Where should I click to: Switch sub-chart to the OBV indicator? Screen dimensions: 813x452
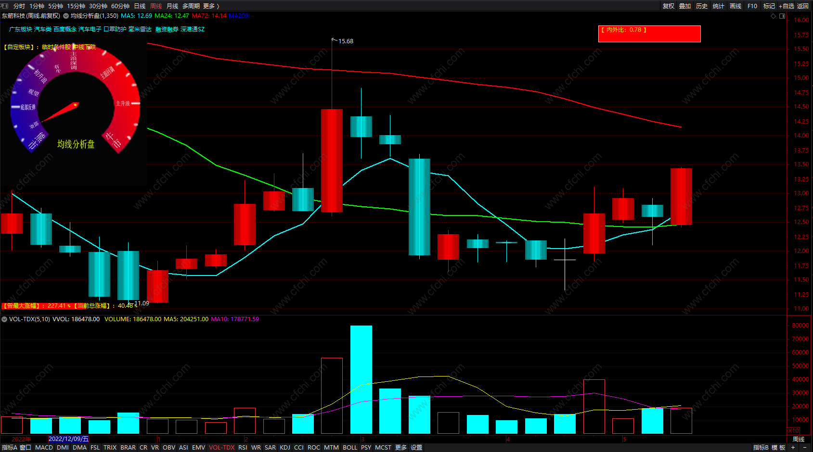[169, 448]
